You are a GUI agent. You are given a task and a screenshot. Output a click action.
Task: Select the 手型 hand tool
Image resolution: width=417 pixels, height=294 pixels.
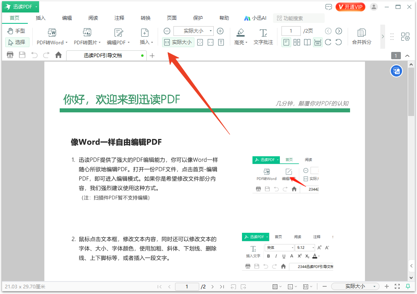(15, 31)
